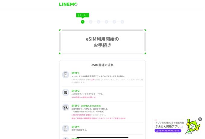Click the LINEMO logo in header
This screenshot has height=139, width=205.
coord(68,4)
